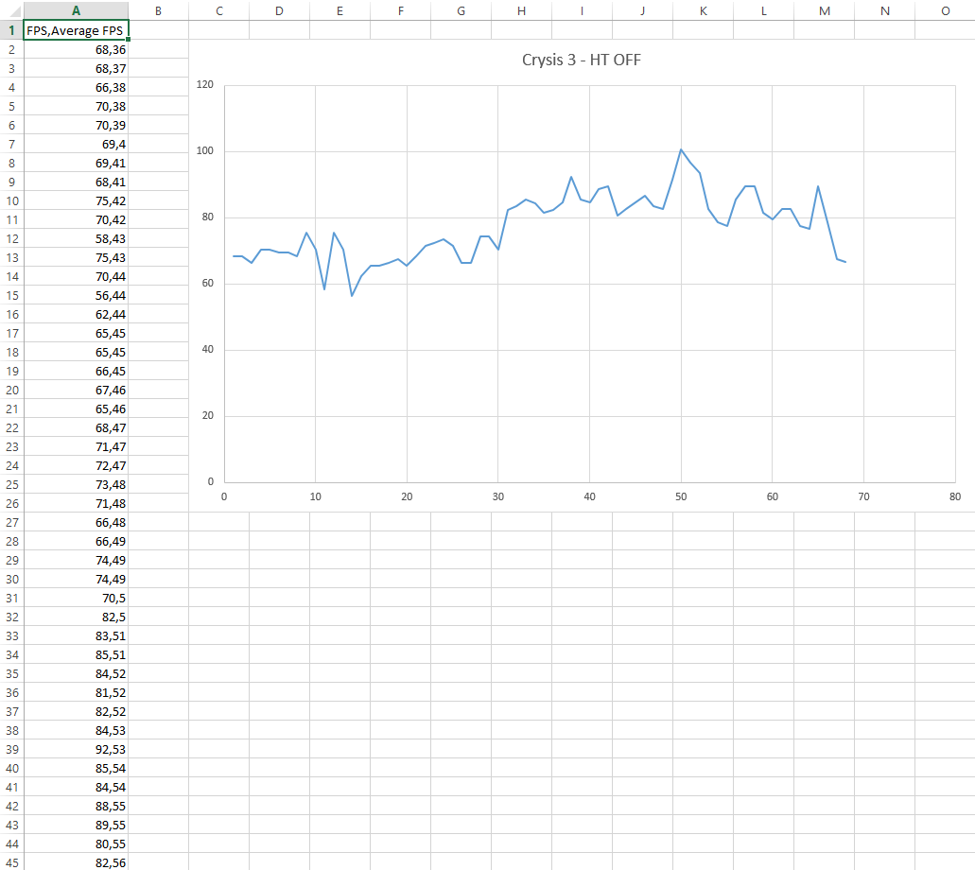
Task: Click the cell containing 56,44
Action: [x=77, y=295]
